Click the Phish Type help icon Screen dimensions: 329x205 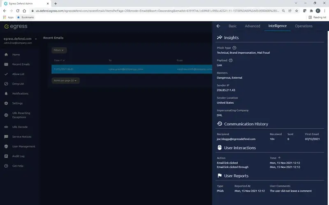234,48
